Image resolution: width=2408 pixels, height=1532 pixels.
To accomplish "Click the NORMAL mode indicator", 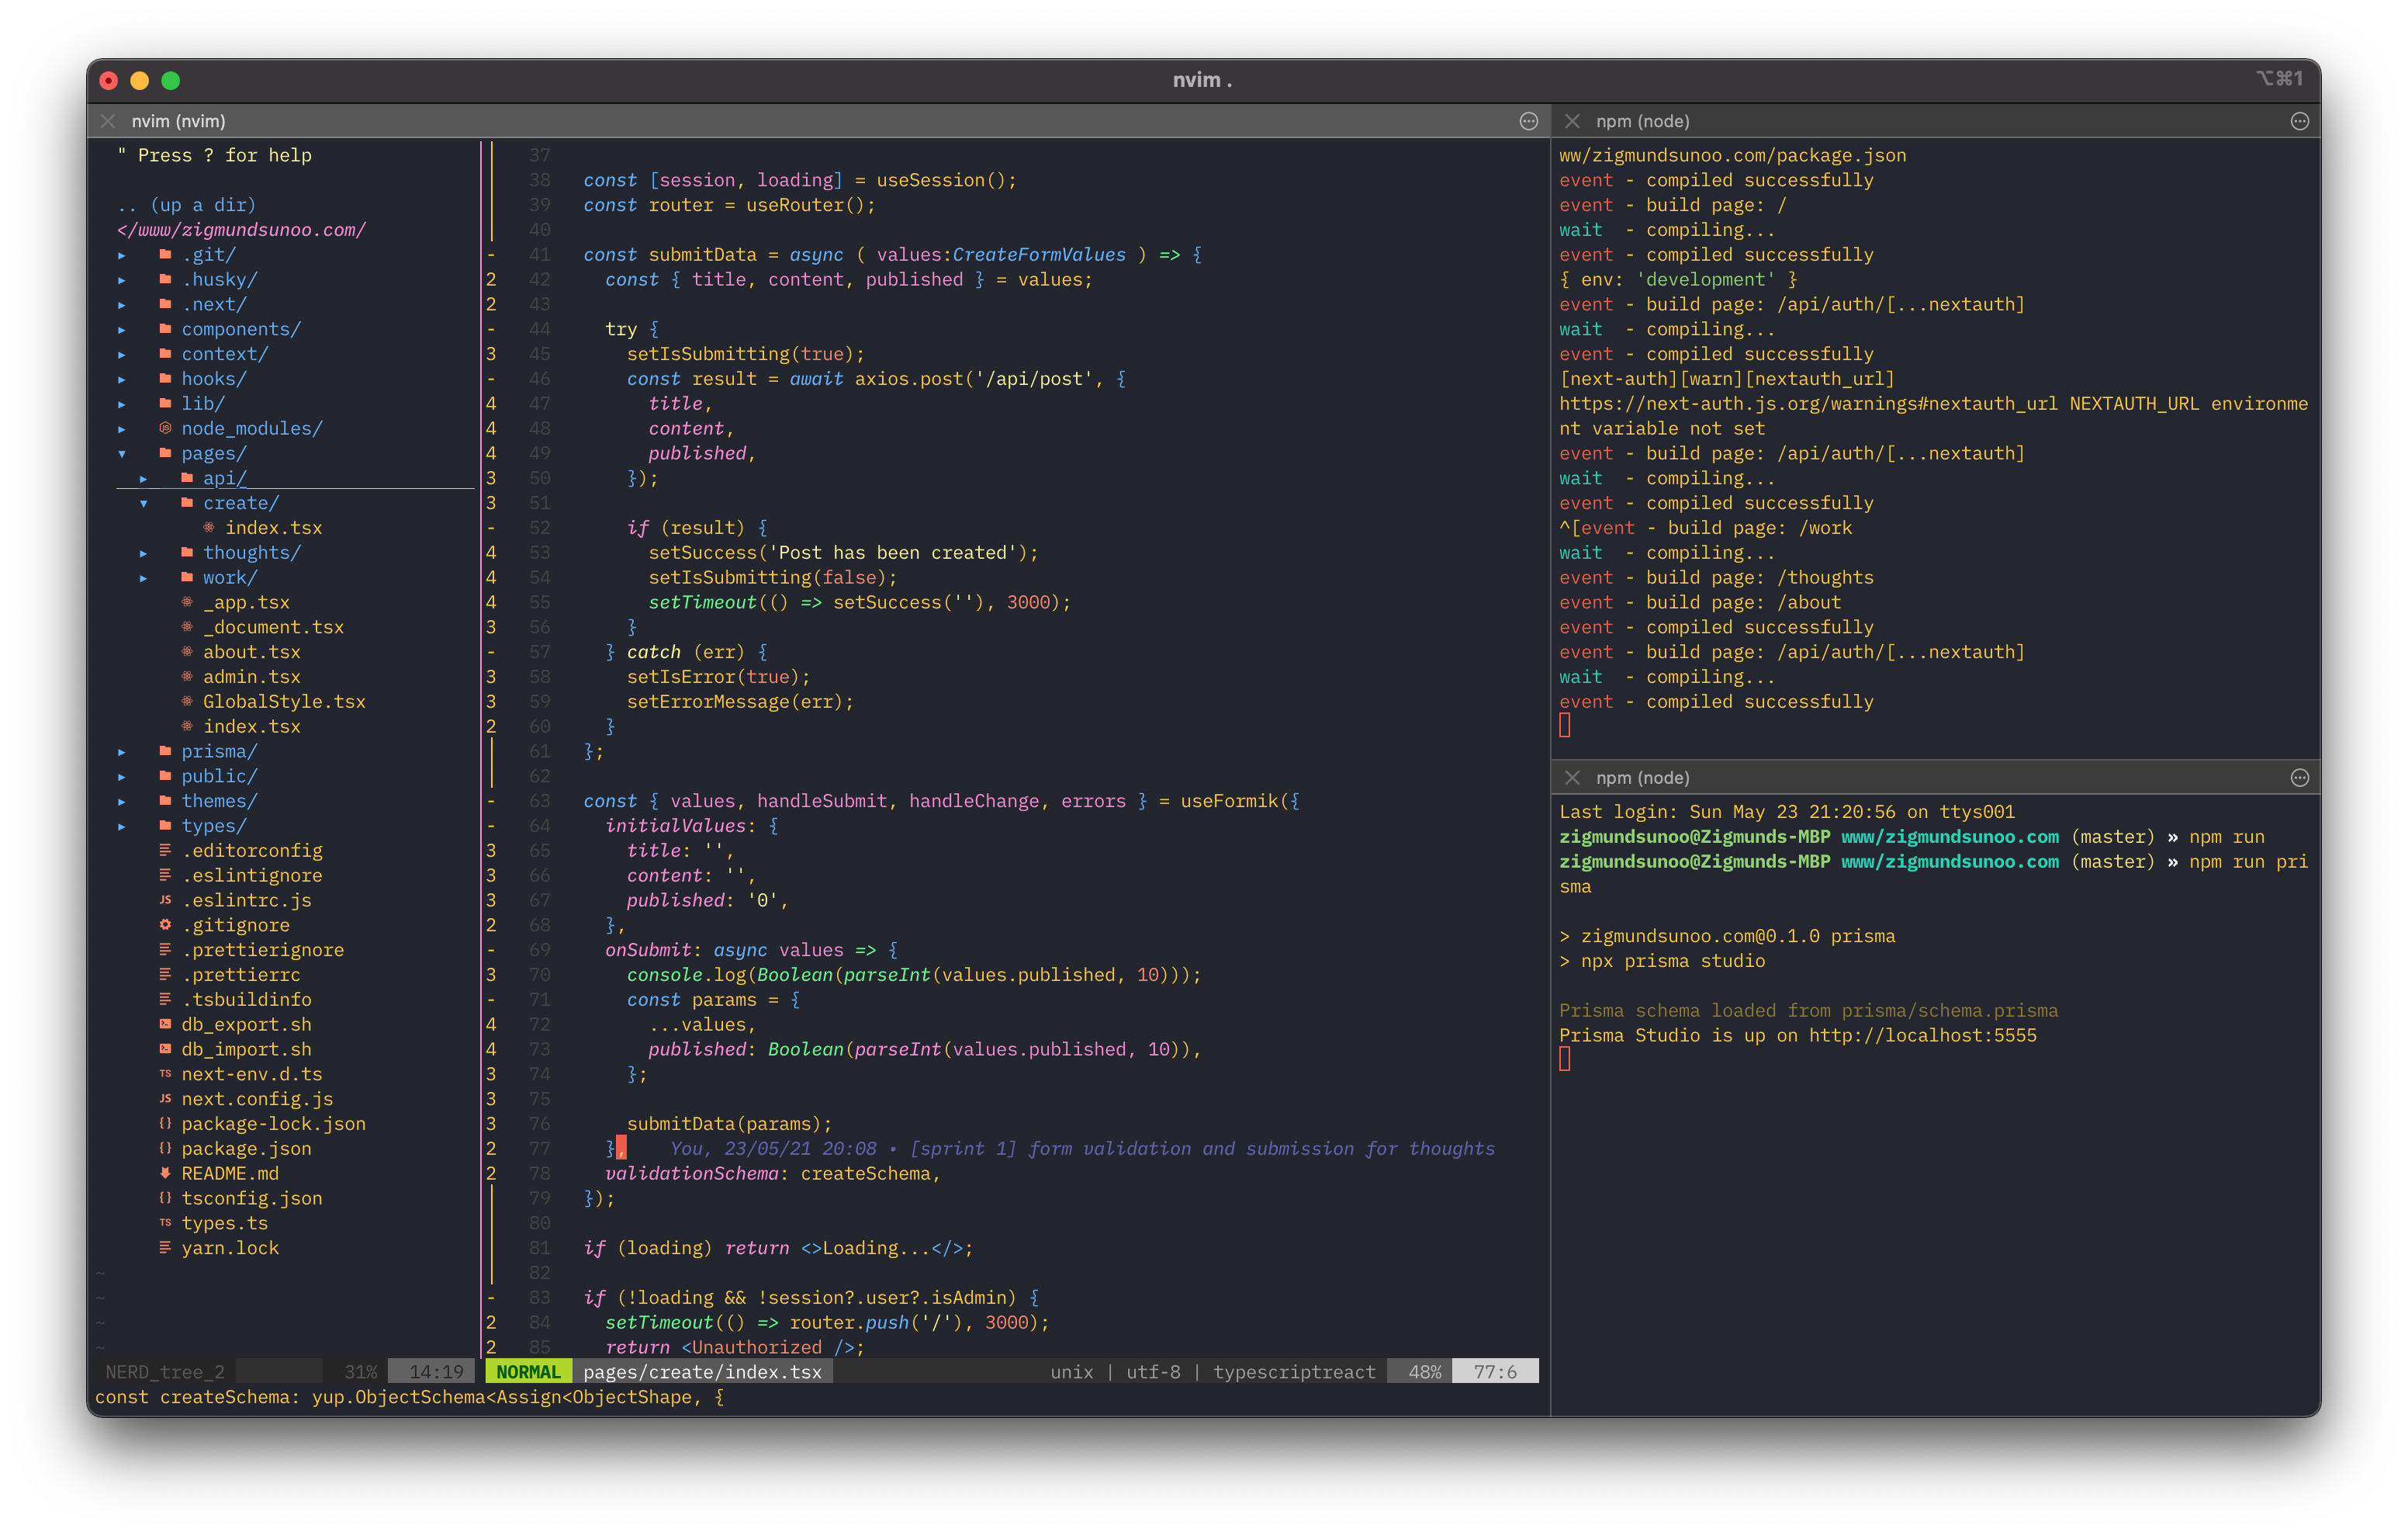I will (529, 1372).
